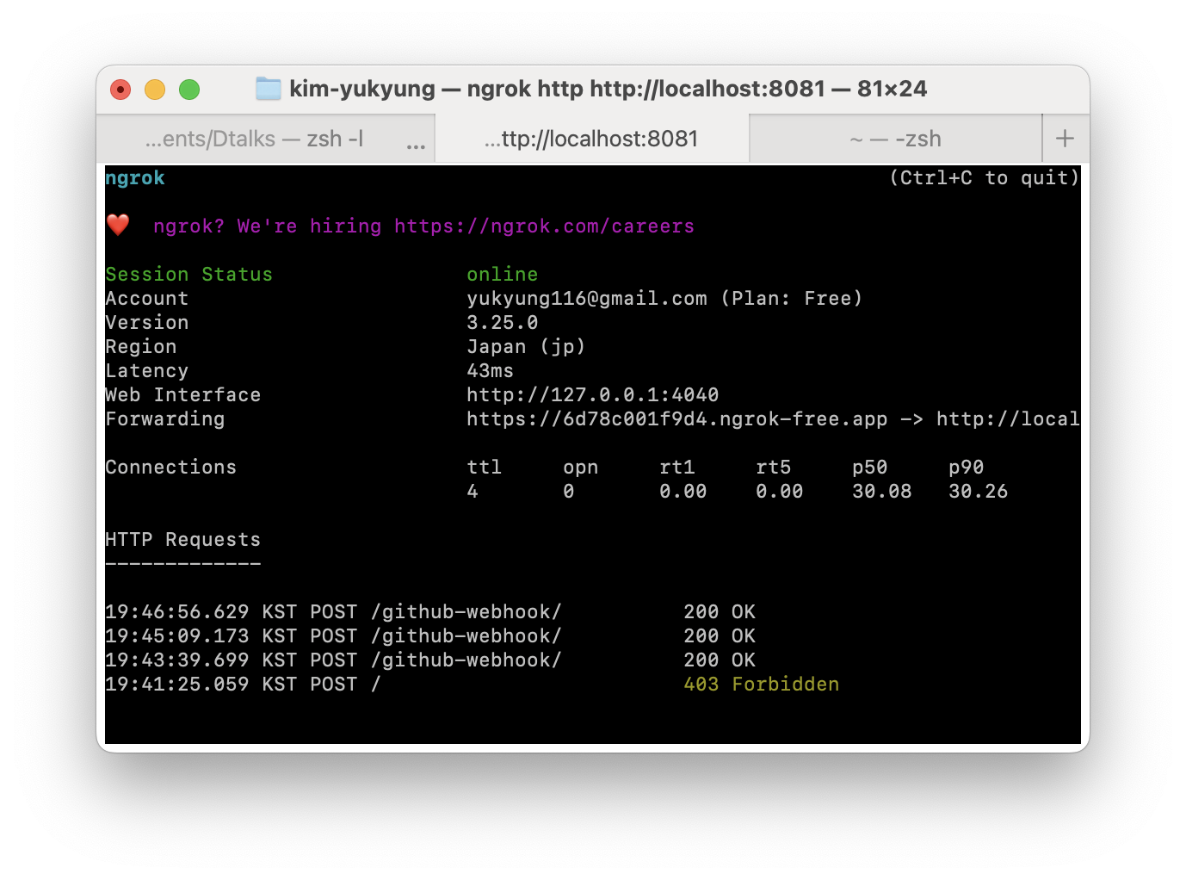Image resolution: width=1186 pixels, height=880 pixels.
Task: Click the p90 value 30.26
Action: [979, 492]
